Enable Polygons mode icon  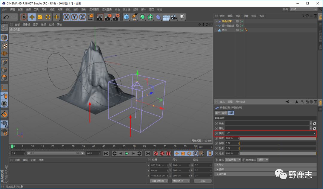pos(4,78)
